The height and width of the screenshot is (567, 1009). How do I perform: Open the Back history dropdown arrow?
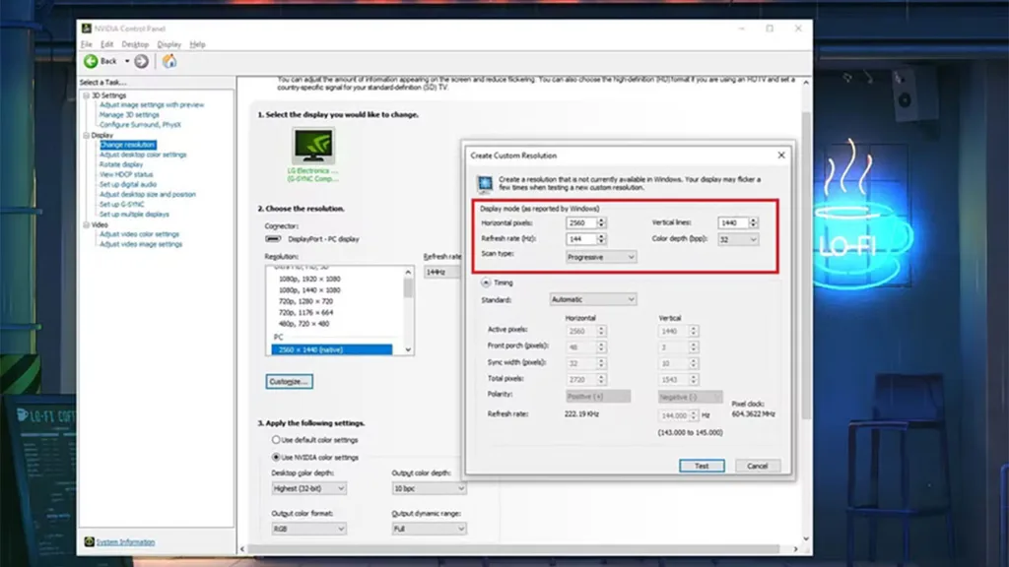127,61
